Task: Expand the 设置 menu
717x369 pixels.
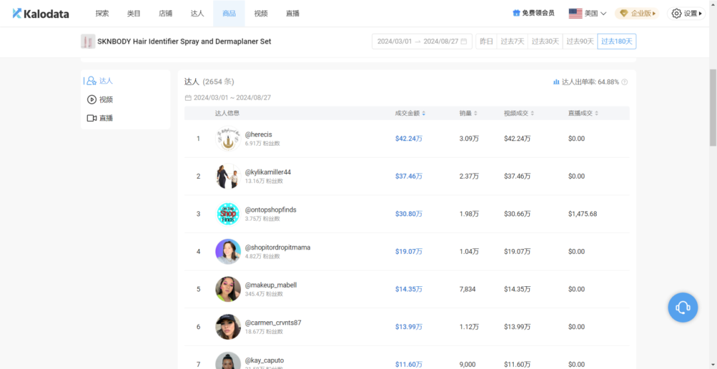Action: (686, 13)
